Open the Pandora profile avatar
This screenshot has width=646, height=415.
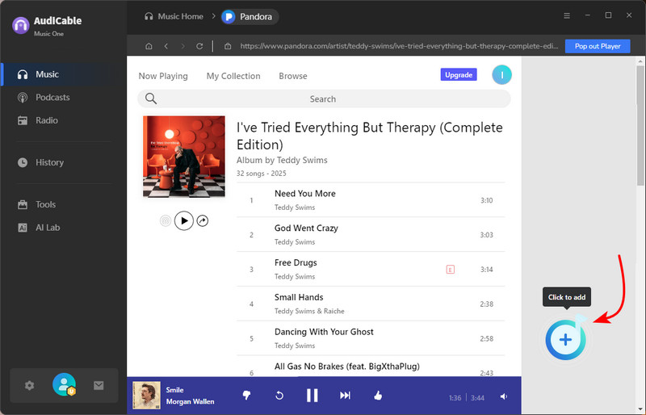click(x=501, y=75)
